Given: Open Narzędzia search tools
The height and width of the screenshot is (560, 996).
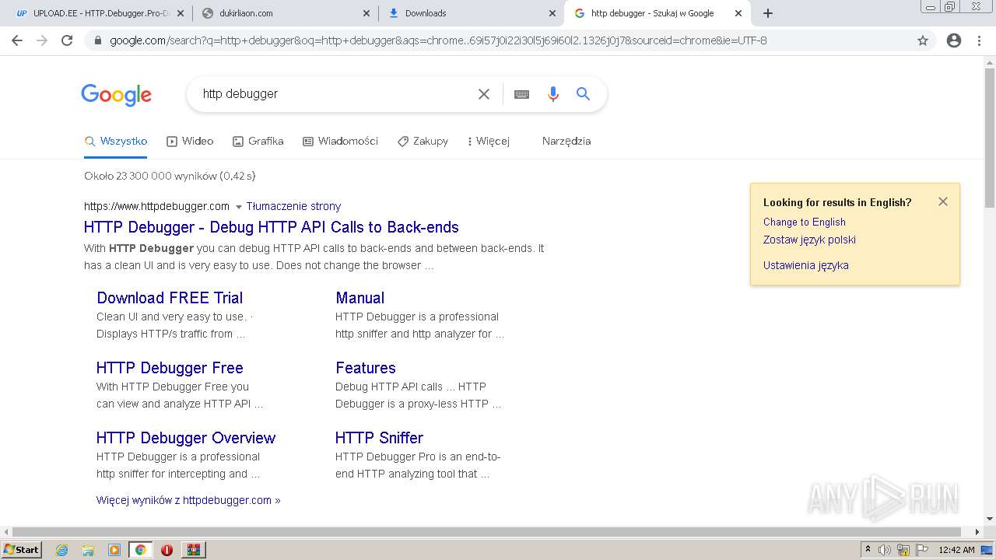Looking at the screenshot, I should pos(566,142).
